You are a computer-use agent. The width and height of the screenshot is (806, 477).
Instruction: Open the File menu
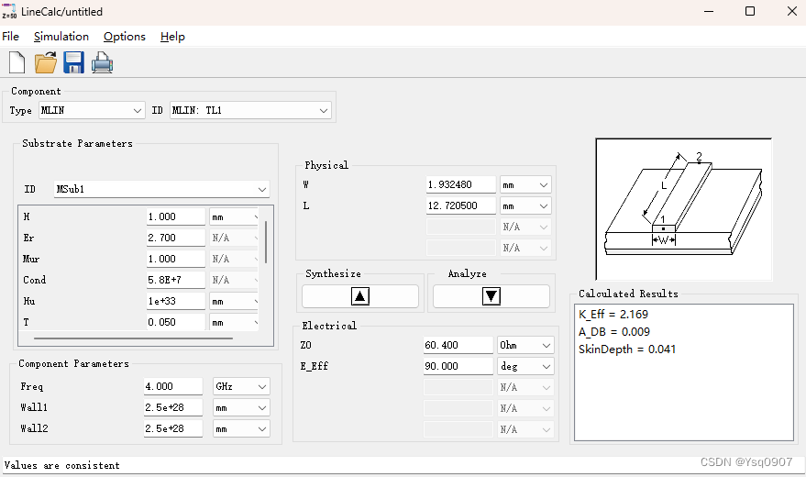point(10,37)
